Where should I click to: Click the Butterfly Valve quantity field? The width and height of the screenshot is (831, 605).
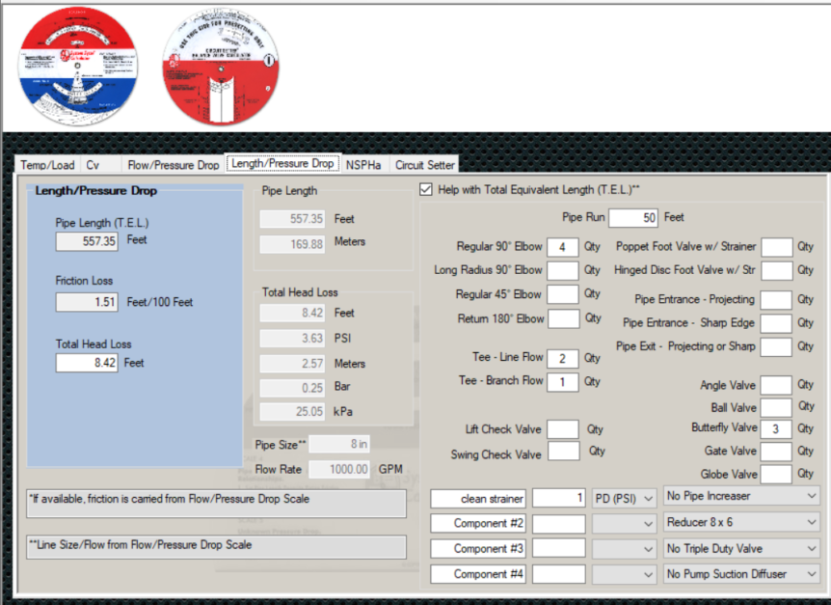click(x=776, y=427)
